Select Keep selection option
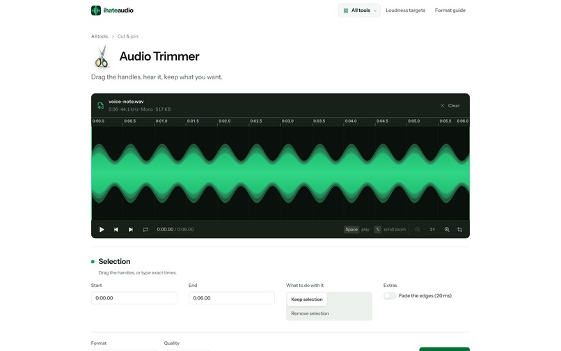 (x=307, y=299)
